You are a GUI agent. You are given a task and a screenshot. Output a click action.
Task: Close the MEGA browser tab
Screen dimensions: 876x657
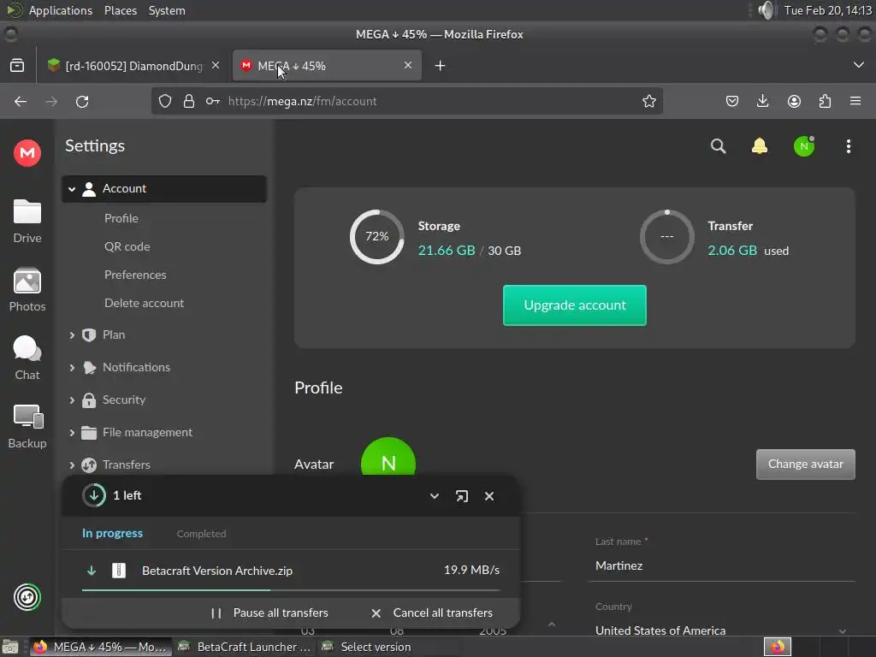[408, 65]
